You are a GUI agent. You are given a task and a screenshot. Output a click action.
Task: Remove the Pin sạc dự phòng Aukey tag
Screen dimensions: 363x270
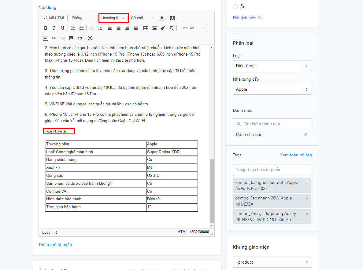tap(307, 214)
